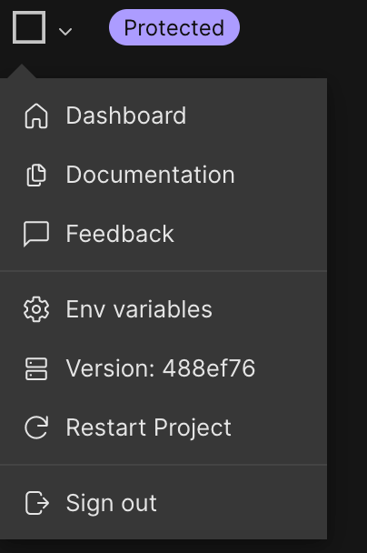Click the 488ef76 commit hash
The image size is (367, 553).
209,368
